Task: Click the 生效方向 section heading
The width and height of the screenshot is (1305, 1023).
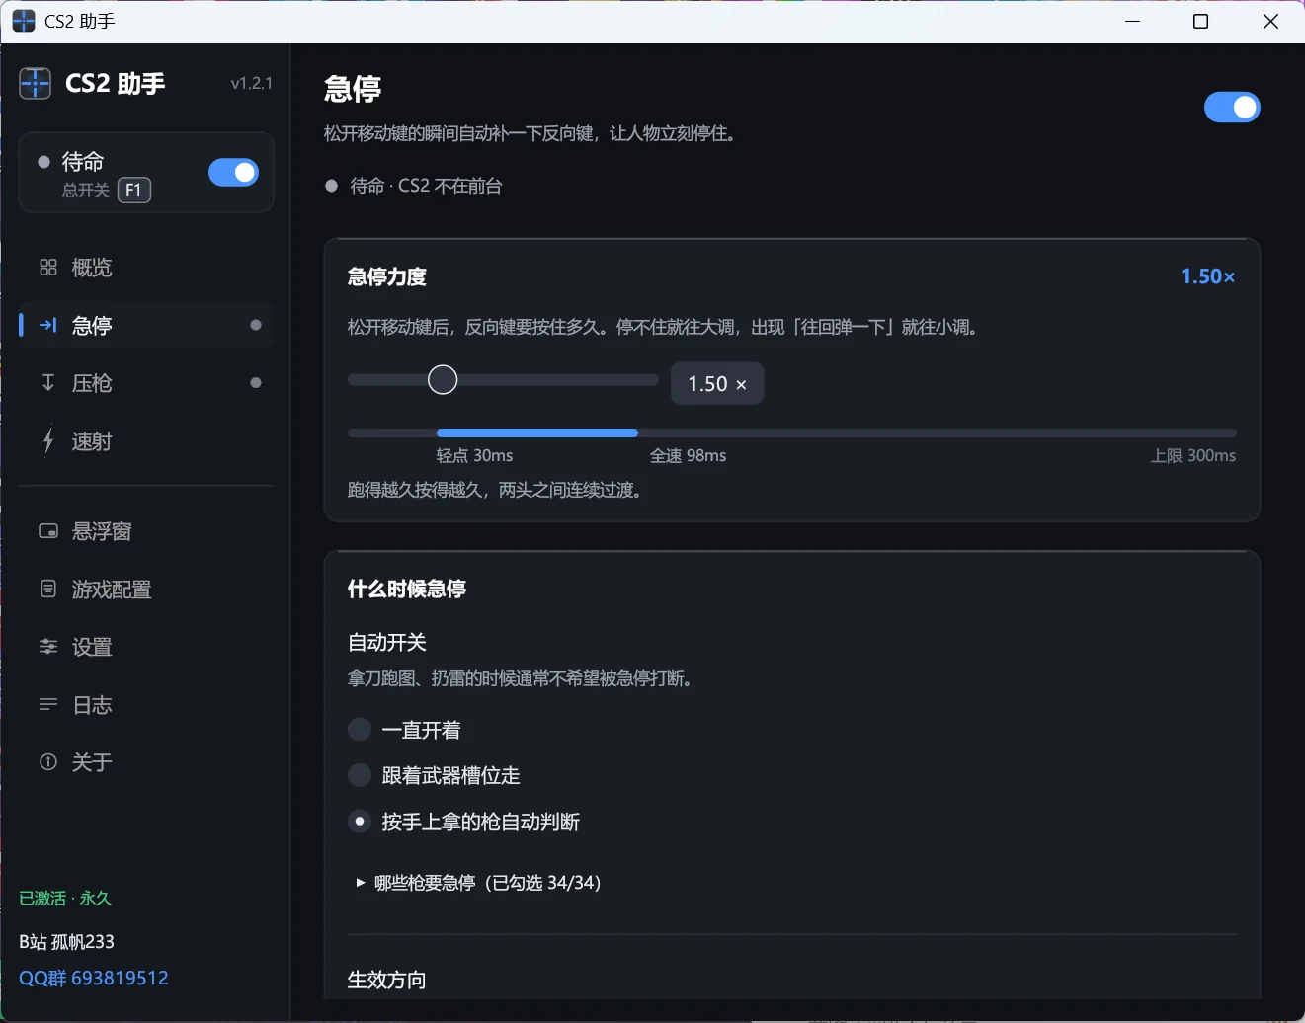Action: coord(387,980)
